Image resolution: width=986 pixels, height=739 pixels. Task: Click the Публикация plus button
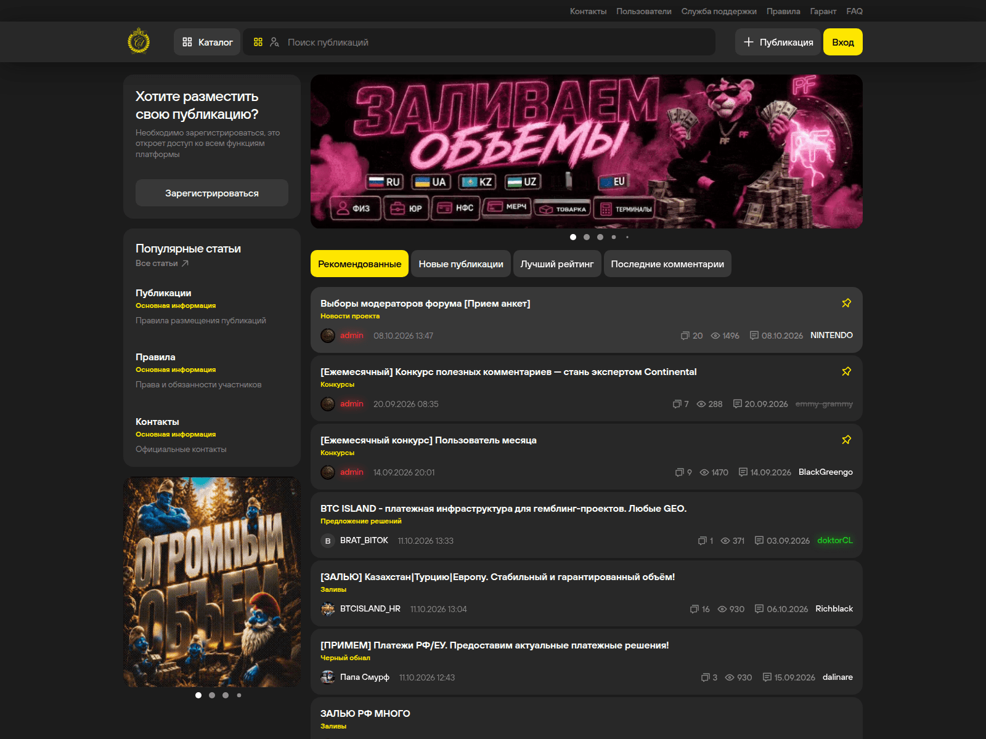(778, 42)
